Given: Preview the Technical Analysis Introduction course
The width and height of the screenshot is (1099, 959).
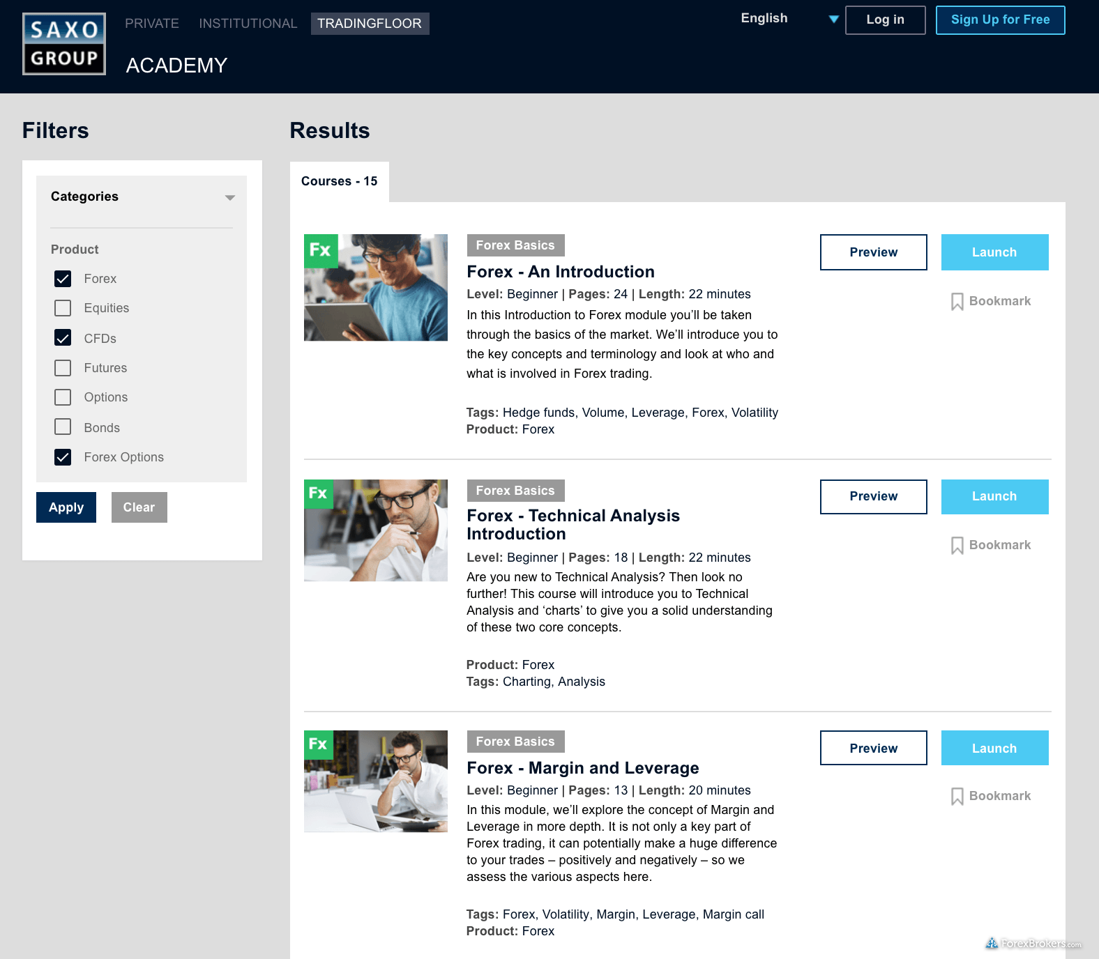Looking at the screenshot, I should (874, 497).
